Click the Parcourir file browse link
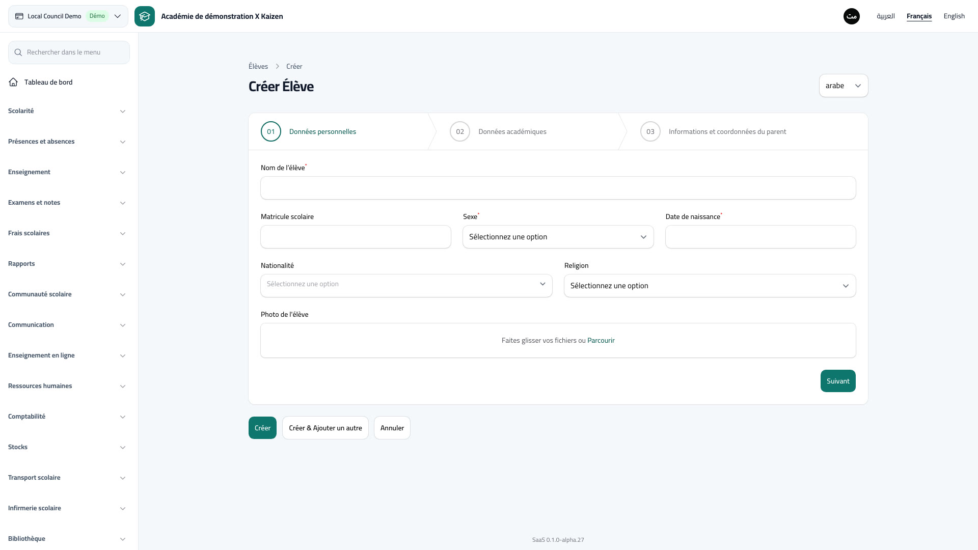This screenshot has width=978, height=550. [x=601, y=340]
